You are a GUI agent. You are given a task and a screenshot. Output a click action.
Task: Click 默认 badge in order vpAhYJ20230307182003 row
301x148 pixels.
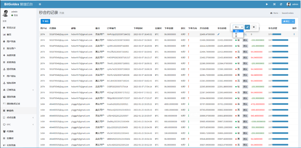pos(245,46)
